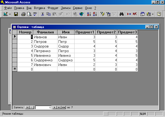Go to the first record navigation button
Image resolution: width=165 pixels, height=117 pixels.
click(x=27, y=107)
